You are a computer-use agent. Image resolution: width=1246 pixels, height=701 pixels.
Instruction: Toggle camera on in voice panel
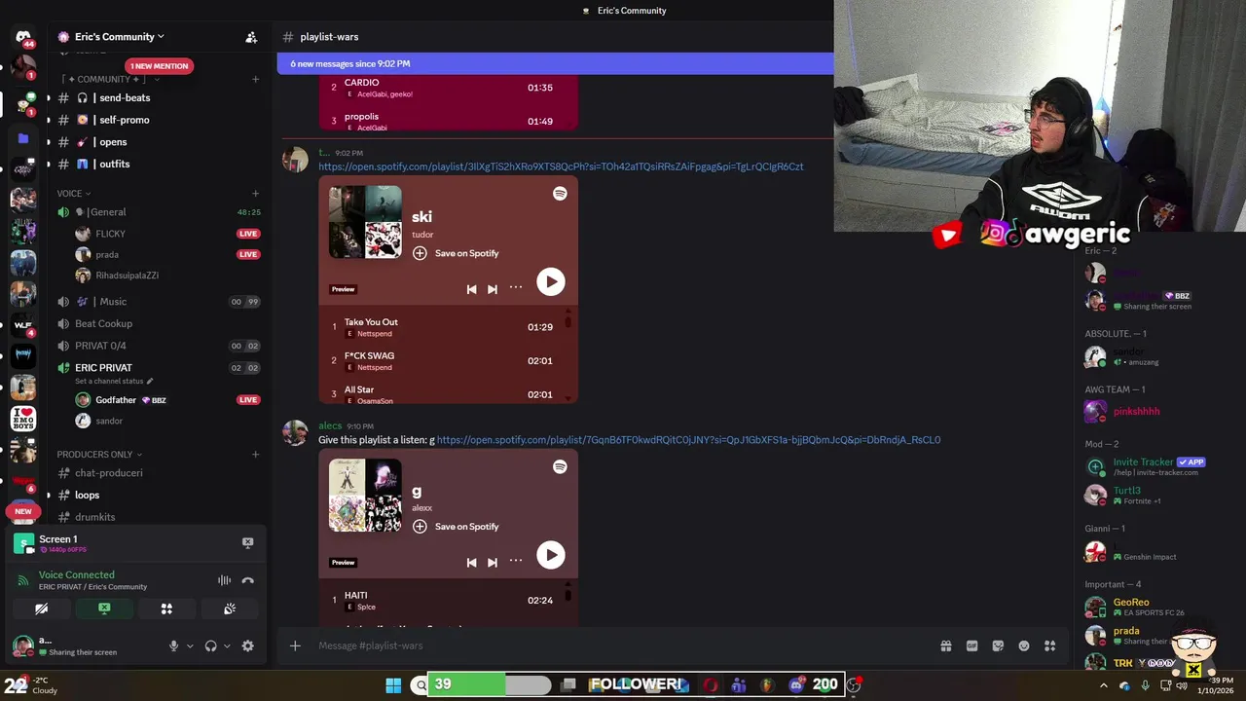click(x=41, y=609)
